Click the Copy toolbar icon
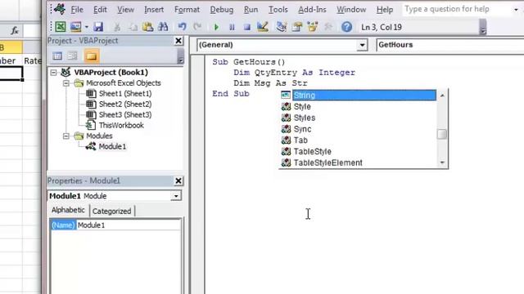 (x=133, y=27)
